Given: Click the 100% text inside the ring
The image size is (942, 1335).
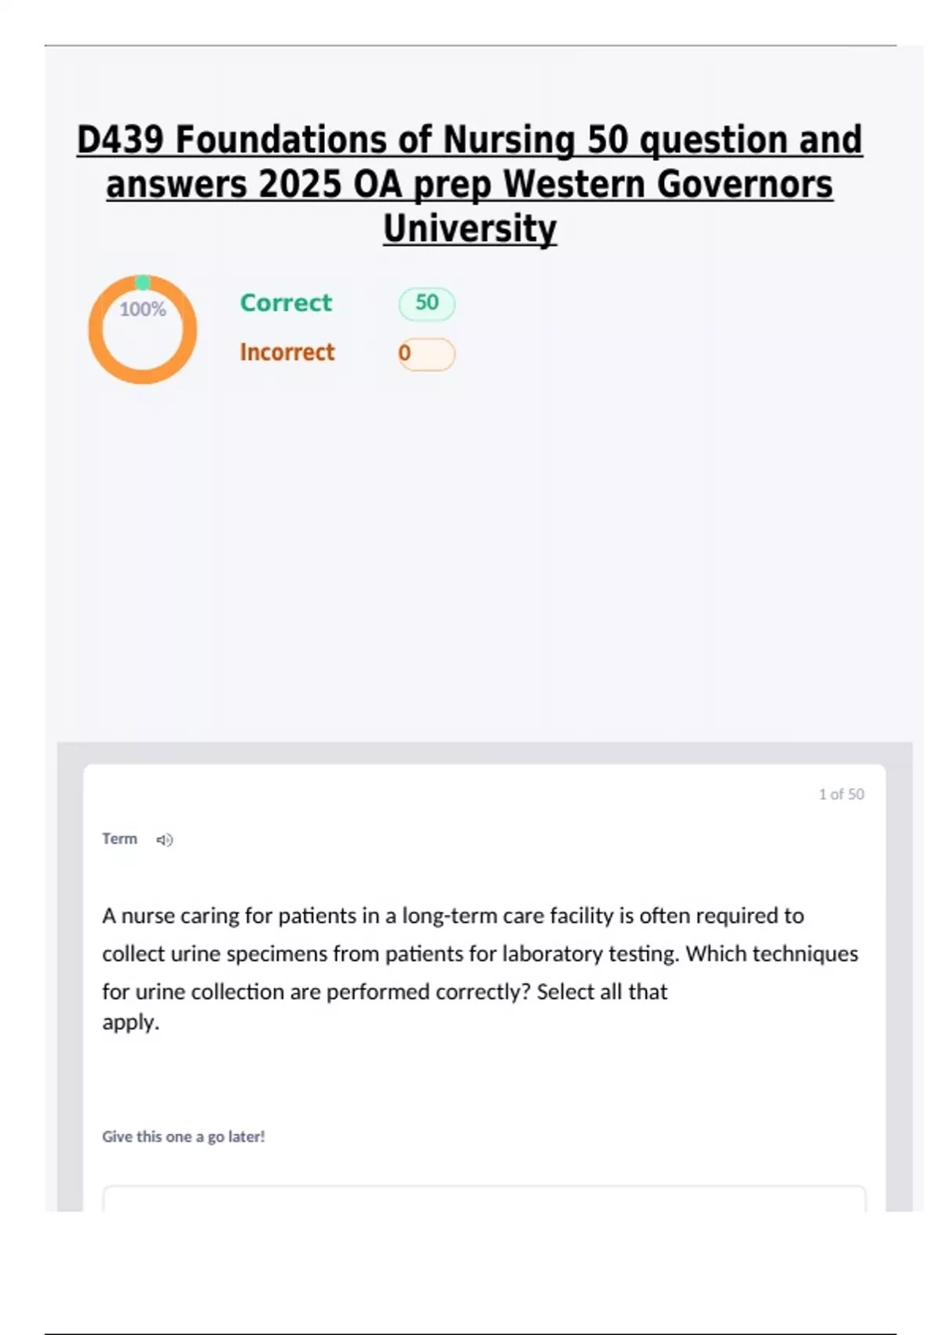Looking at the screenshot, I should click(142, 309).
